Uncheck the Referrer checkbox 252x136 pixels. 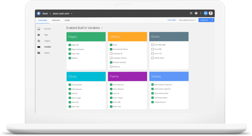point(70,58)
